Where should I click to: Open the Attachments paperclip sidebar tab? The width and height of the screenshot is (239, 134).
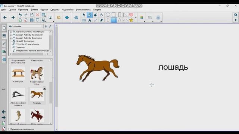(4, 44)
